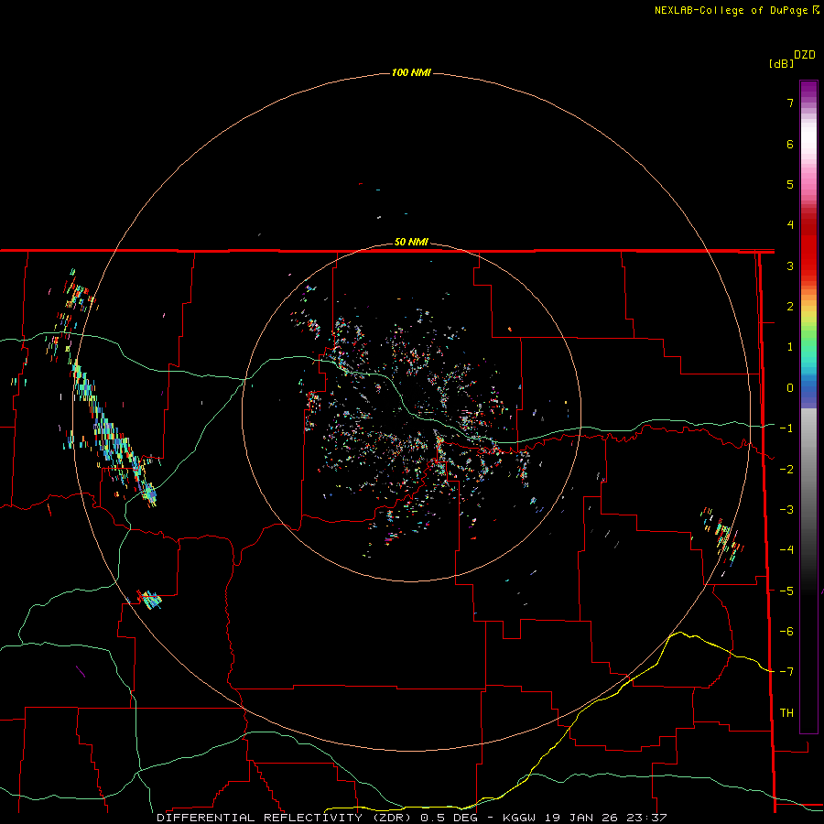
Task: Click the DZD legend title
Action: [x=805, y=55]
